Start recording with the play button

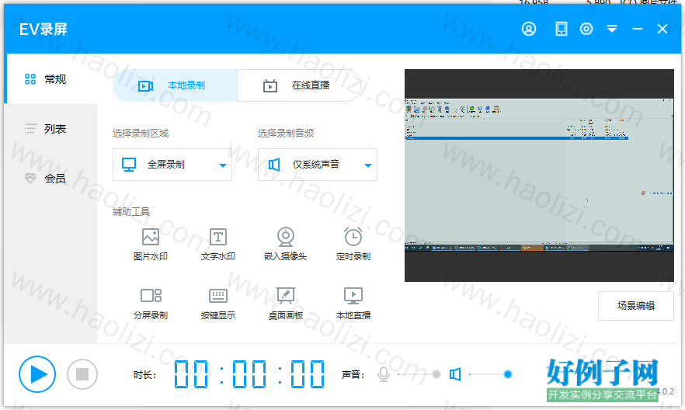(x=37, y=374)
